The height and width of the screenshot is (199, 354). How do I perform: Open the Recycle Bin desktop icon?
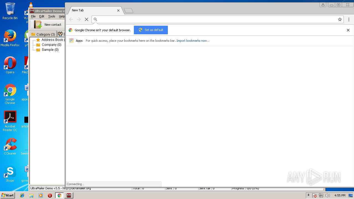10,11
